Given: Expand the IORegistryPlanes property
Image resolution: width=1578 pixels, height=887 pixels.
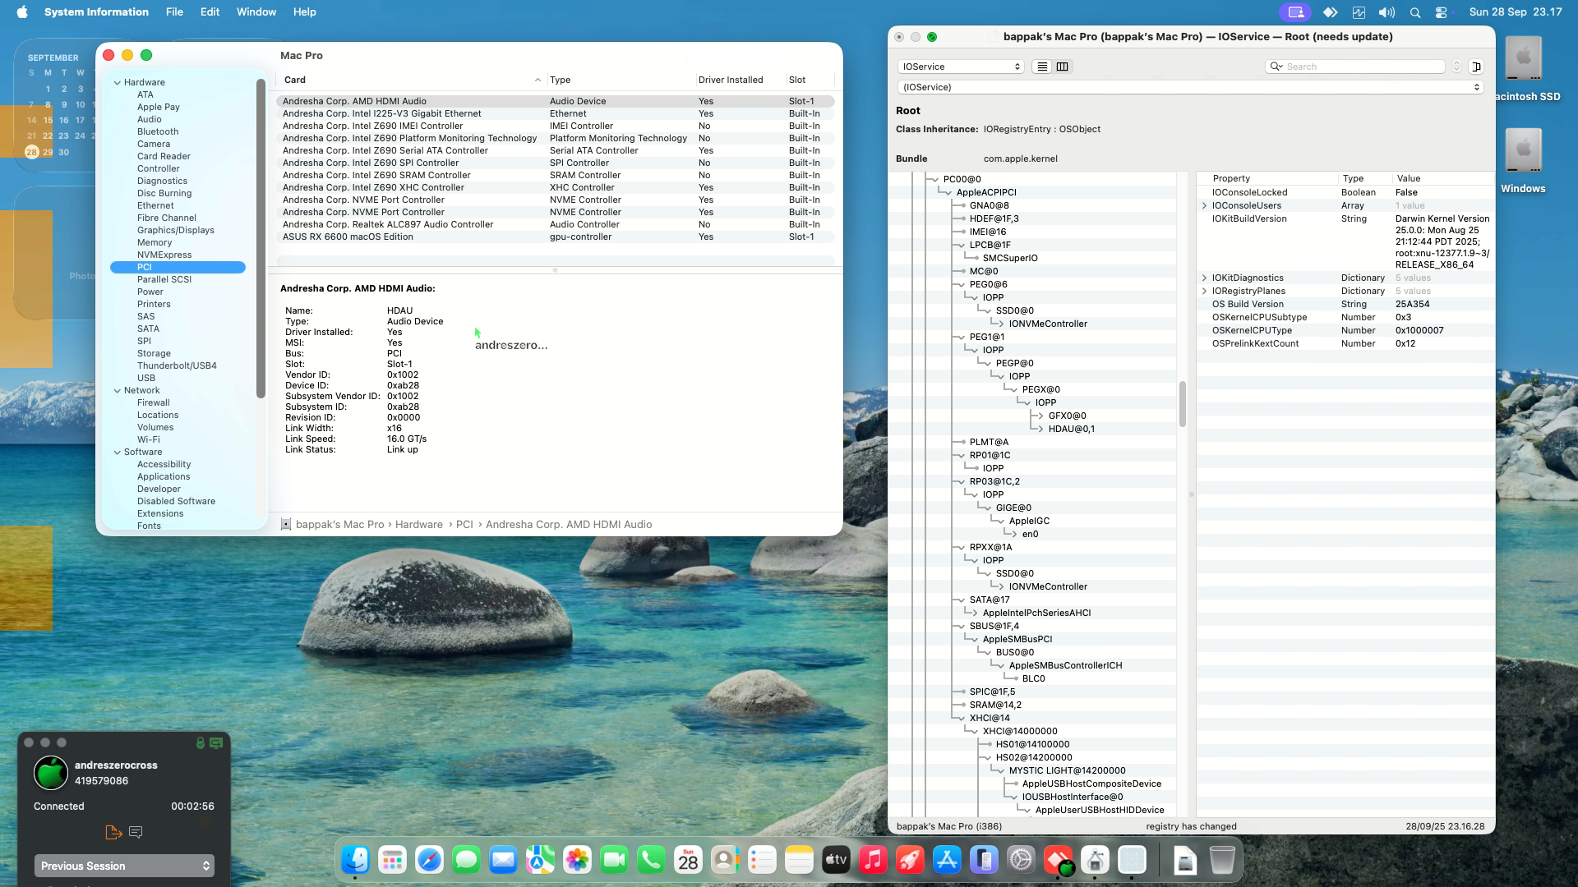Looking at the screenshot, I should (x=1205, y=291).
